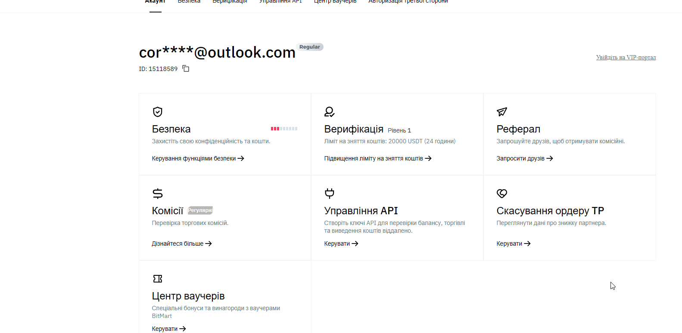This screenshot has height=333, width=682.
Task: Click Керувати under Центр ваучерів
Action: 168,329
